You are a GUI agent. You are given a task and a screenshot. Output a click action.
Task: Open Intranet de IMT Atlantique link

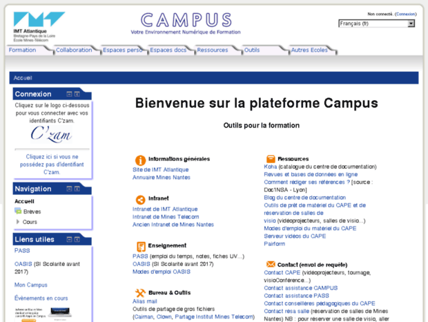point(165,209)
